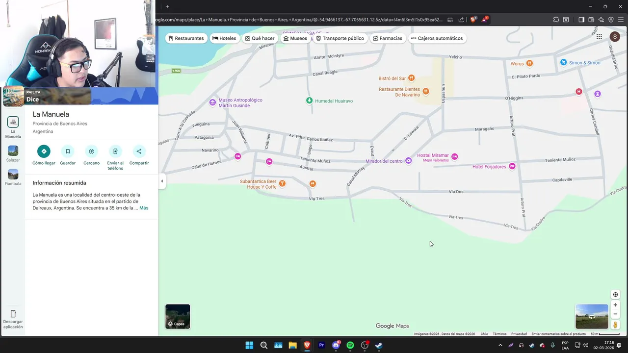628x353 pixels.
Task: Open Discord from the taskbar
Action: point(336,345)
